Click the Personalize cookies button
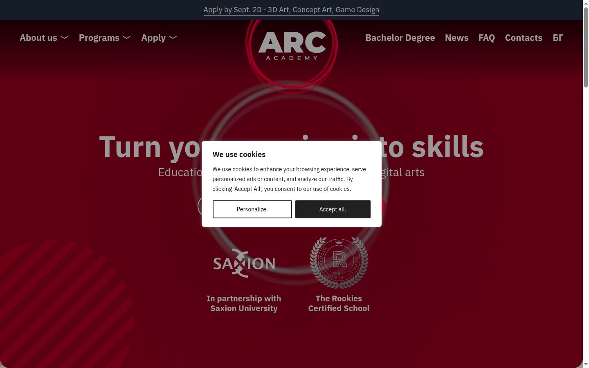 pyautogui.click(x=252, y=209)
